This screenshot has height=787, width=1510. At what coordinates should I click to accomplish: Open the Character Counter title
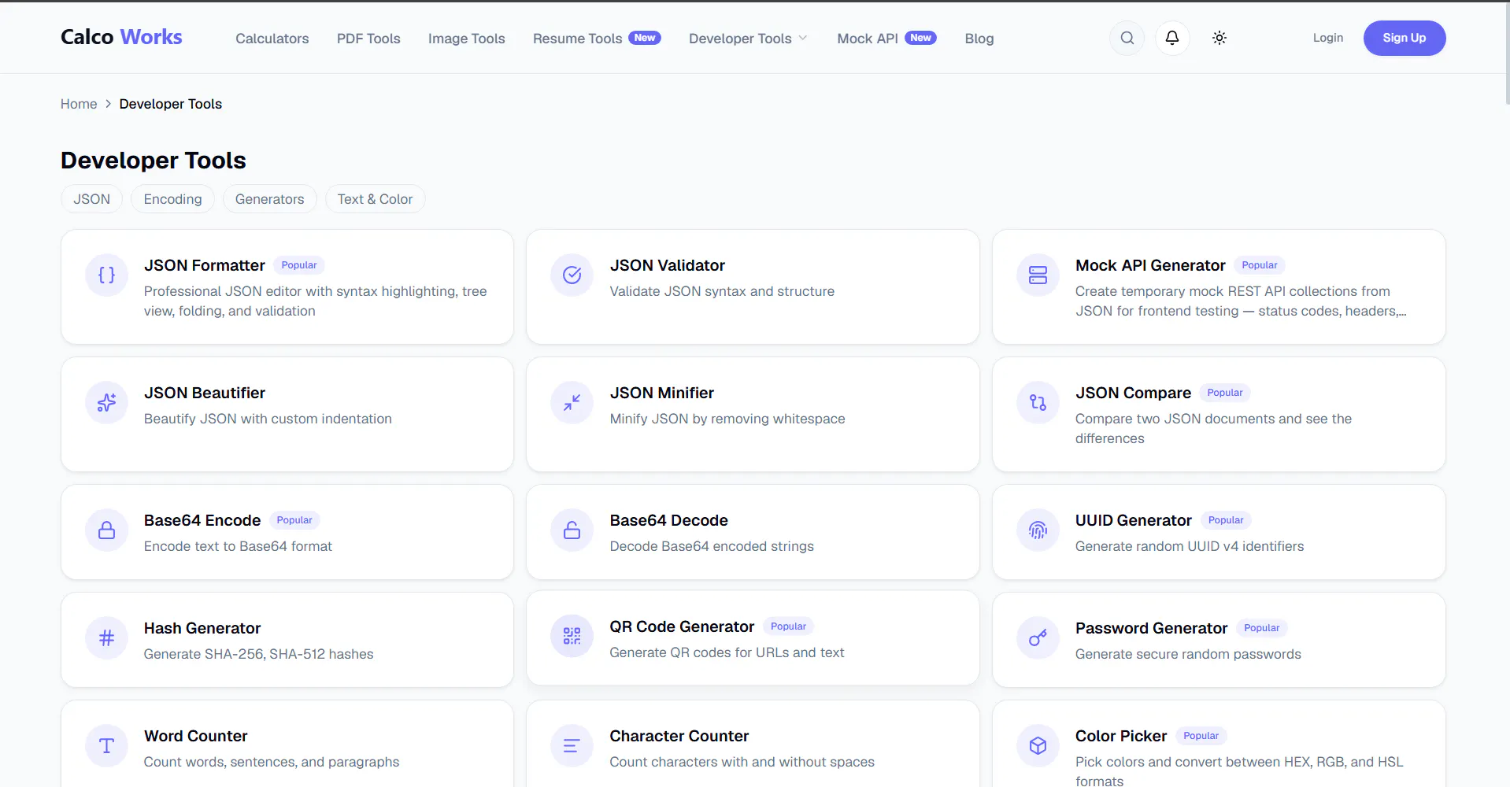coord(679,736)
